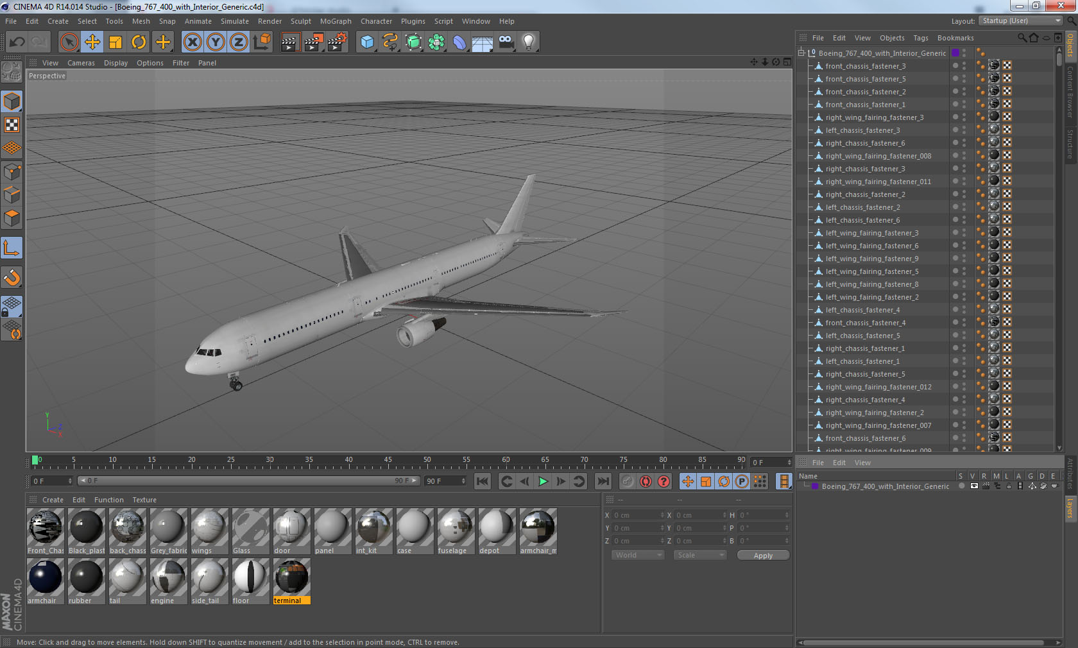Click Make Editable icon in left sidebar

point(12,72)
